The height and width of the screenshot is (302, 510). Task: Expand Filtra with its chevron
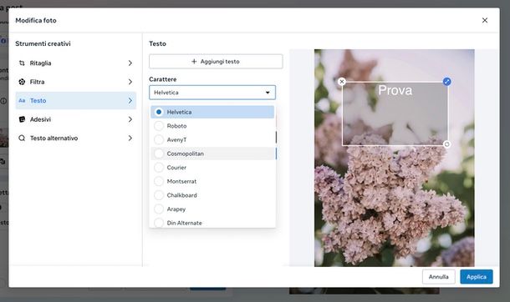point(130,82)
